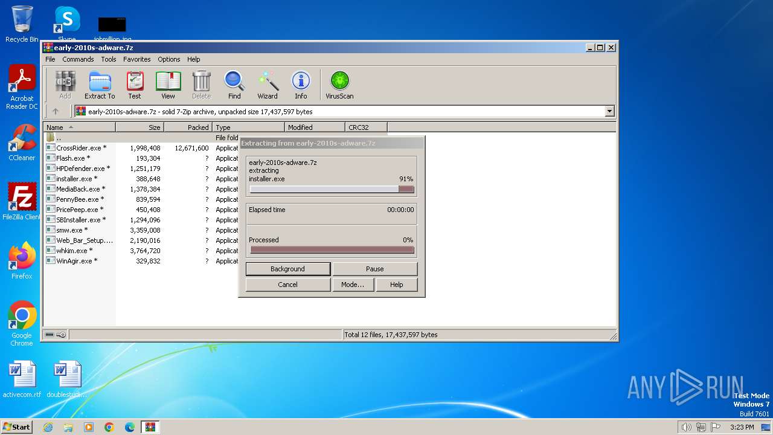Expand the archive path dropdown arrow
This screenshot has width=773, height=435.
[609, 111]
